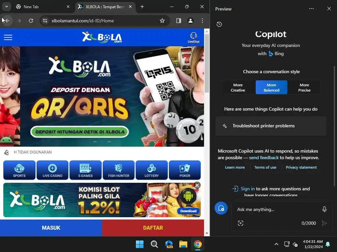
Task: Click the Sign in link
Action: click(247, 189)
